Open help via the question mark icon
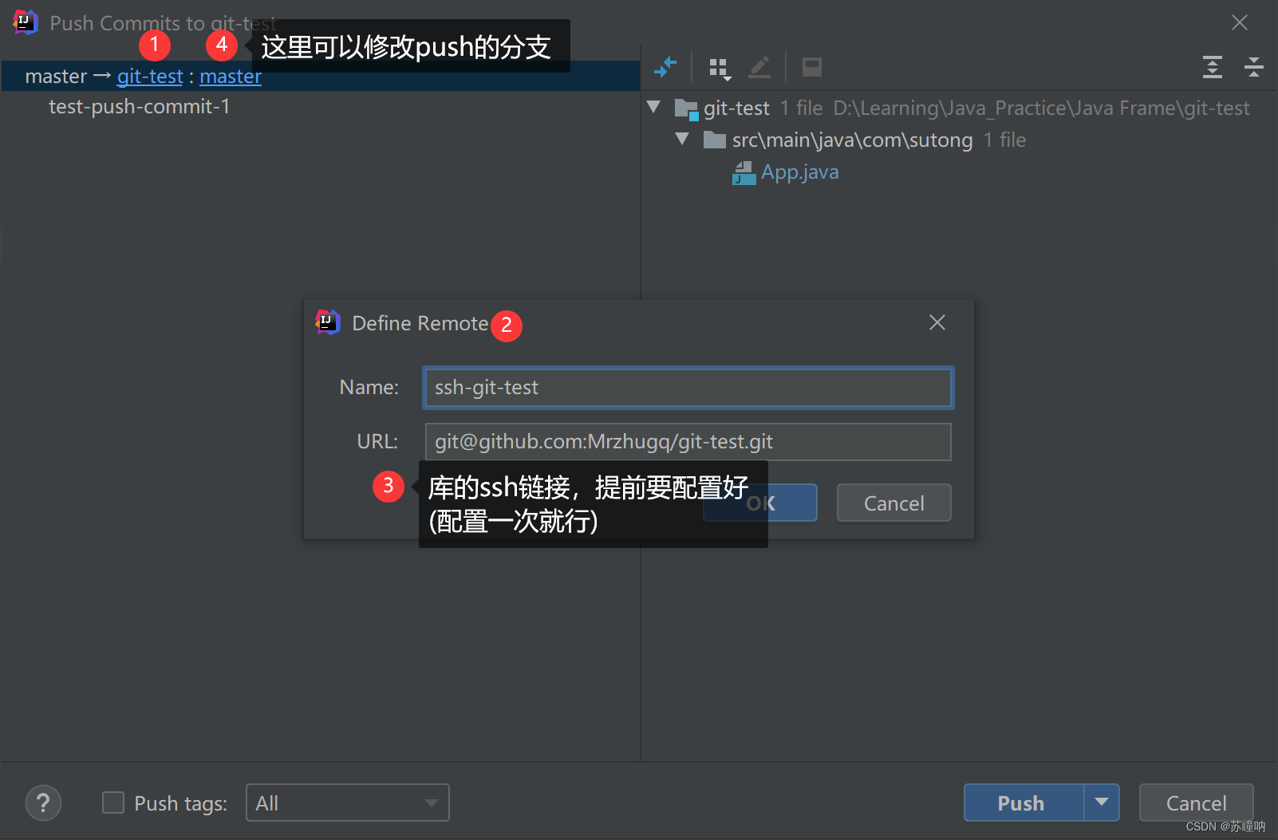 43,803
